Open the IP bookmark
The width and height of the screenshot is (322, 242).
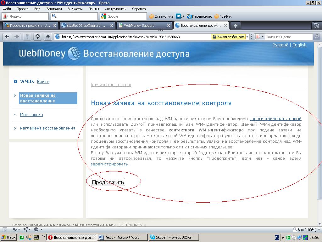[x=180, y=16]
